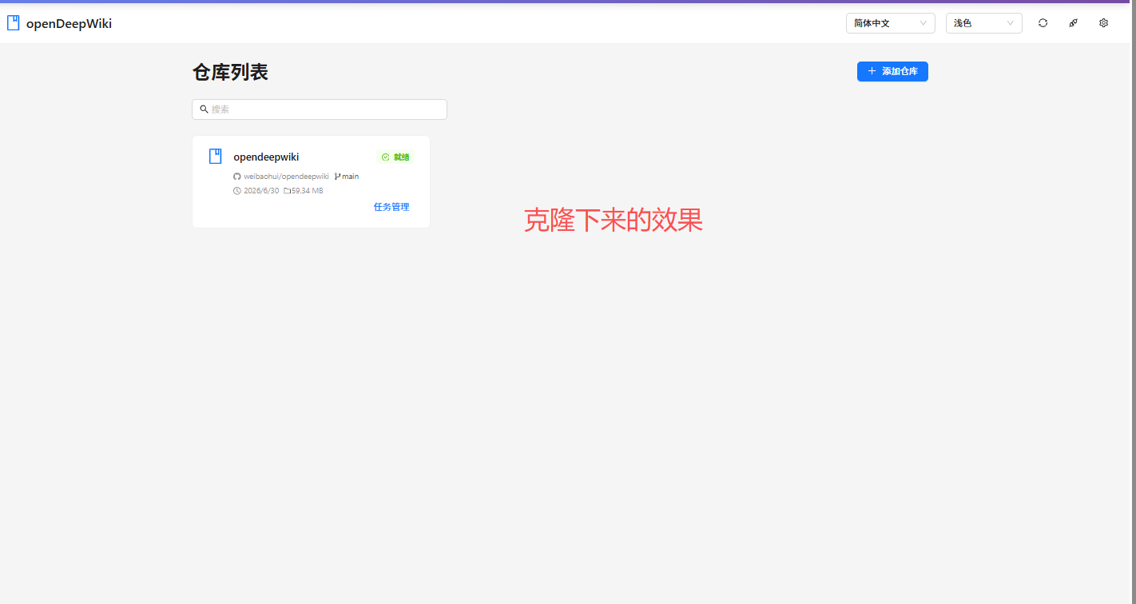Click the opendeepwiki repository name

point(266,157)
